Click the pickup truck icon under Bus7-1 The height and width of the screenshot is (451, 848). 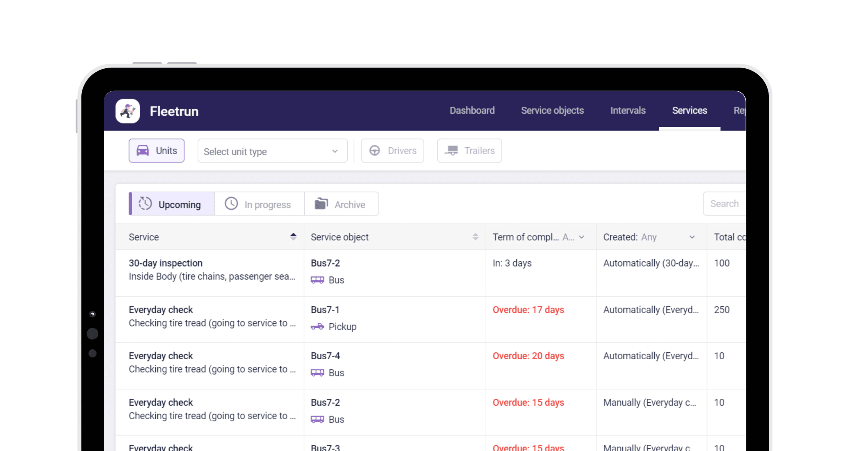pyautogui.click(x=317, y=327)
